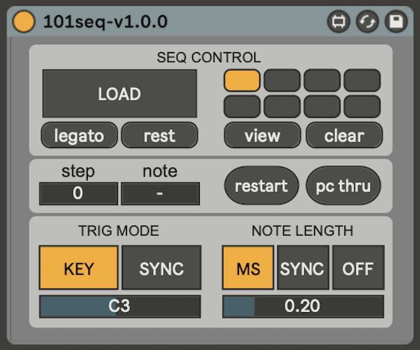Toggle the legato button
The image size is (420, 350).
[79, 135]
